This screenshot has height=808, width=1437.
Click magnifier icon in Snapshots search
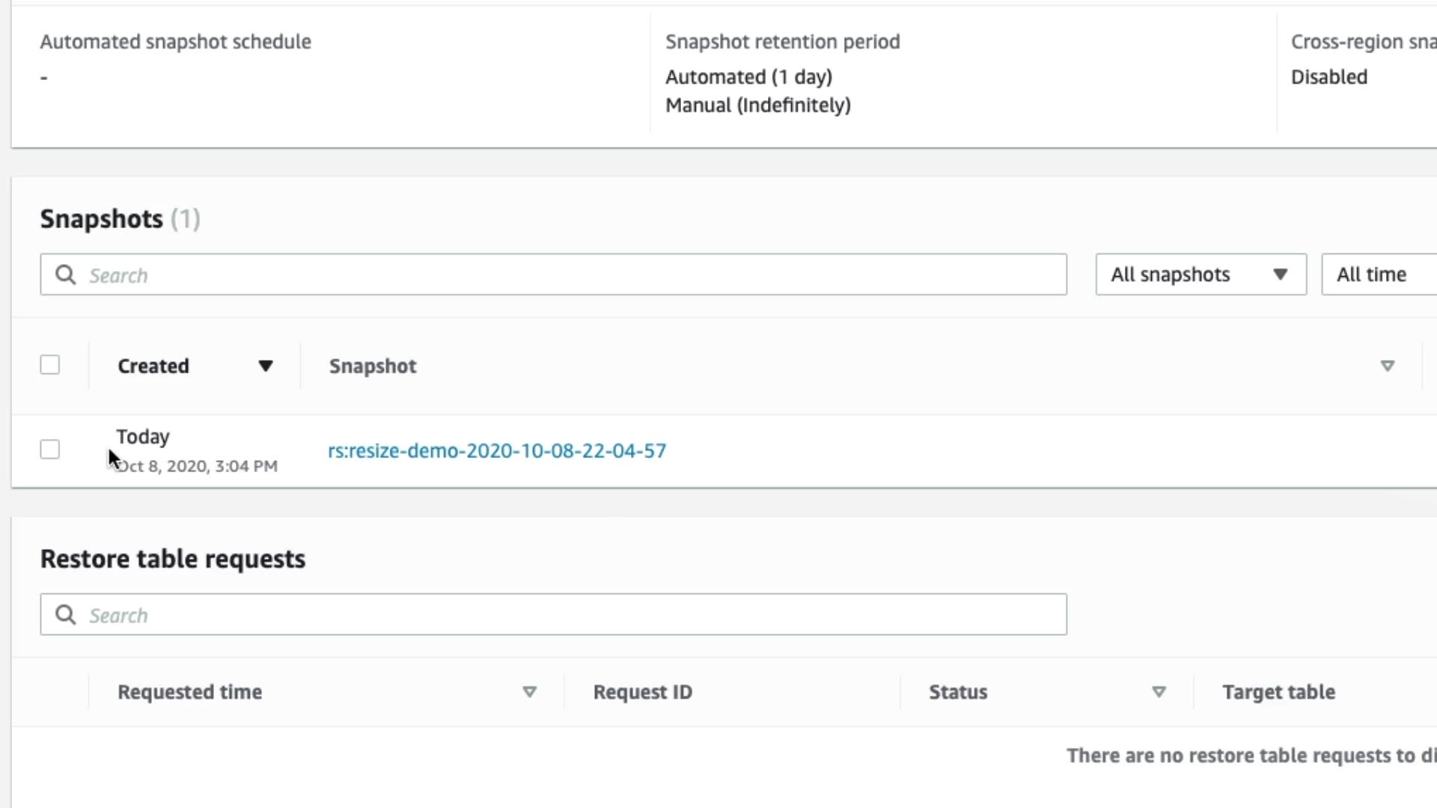pyautogui.click(x=66, y=275)
